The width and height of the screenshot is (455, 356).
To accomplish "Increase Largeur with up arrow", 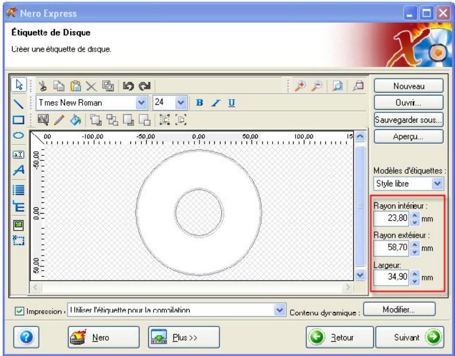I will click(415, 274).
